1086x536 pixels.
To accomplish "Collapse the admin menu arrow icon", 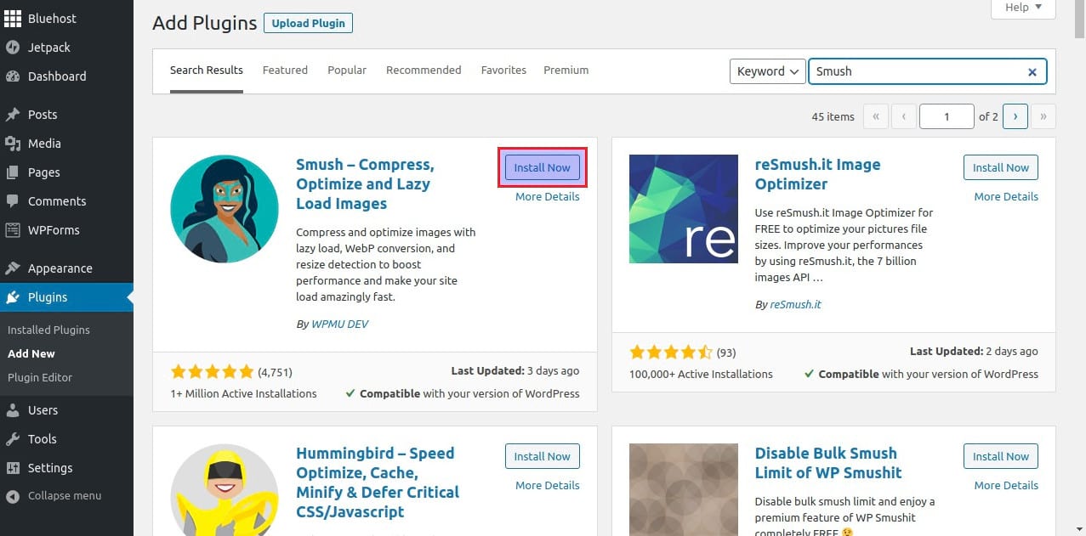I will pos(13,496).
